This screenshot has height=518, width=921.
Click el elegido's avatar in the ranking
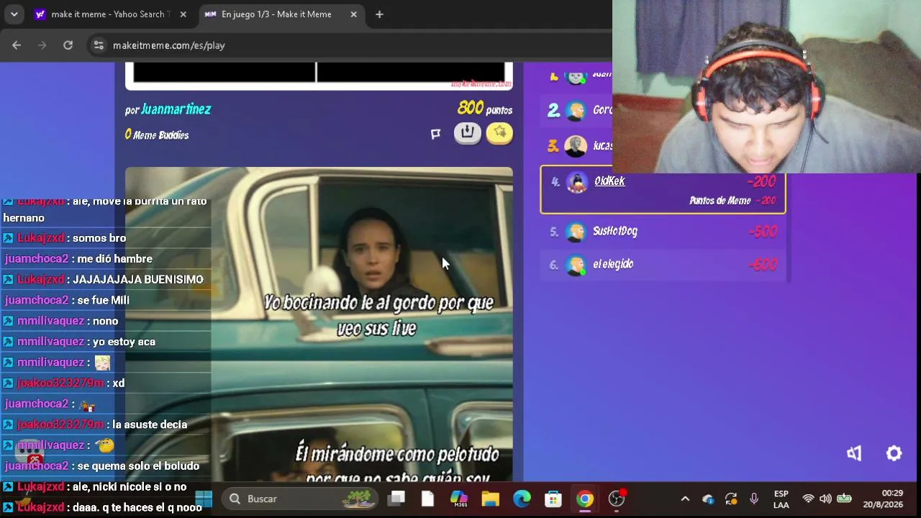576,265
